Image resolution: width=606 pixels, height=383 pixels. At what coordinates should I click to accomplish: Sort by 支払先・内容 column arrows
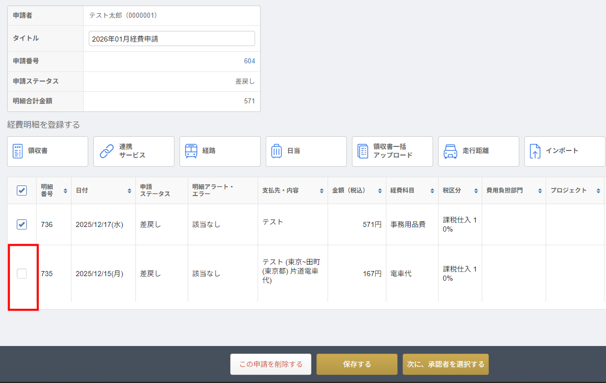[322, 191]
